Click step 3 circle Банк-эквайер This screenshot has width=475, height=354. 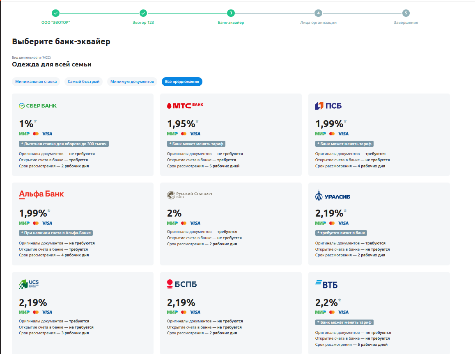231,13
